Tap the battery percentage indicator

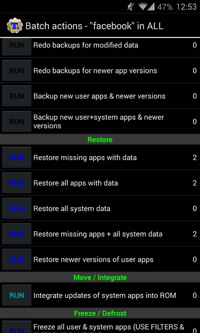[165, 7]
